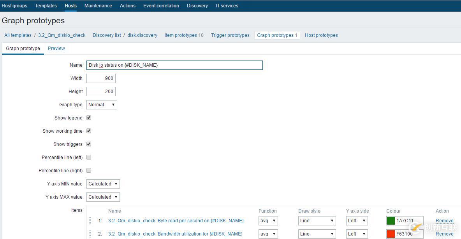Open Y axis side dropdown for Bandwidth utilization item
461x239 pixels.
click(357, 234)
